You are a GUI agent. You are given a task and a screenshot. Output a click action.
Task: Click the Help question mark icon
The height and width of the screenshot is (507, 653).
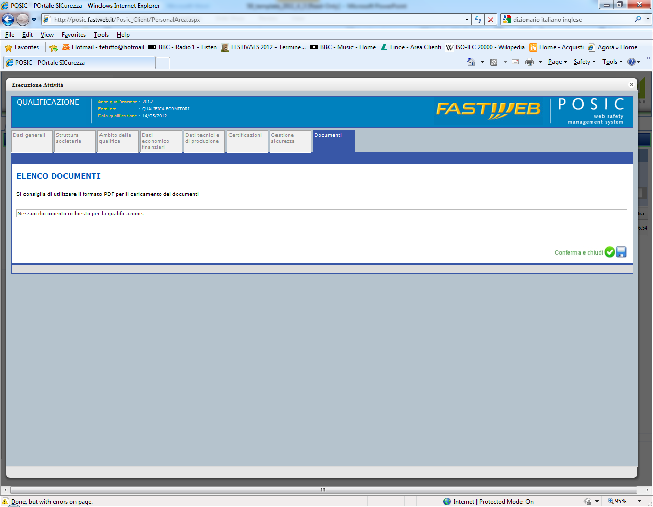pyautogui.click(x=632, y=62)
